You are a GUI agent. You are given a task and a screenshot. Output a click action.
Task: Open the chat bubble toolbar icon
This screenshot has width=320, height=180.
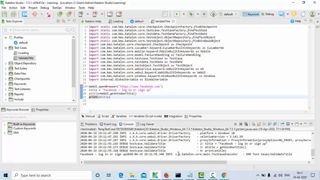click(x=281, y=14)
